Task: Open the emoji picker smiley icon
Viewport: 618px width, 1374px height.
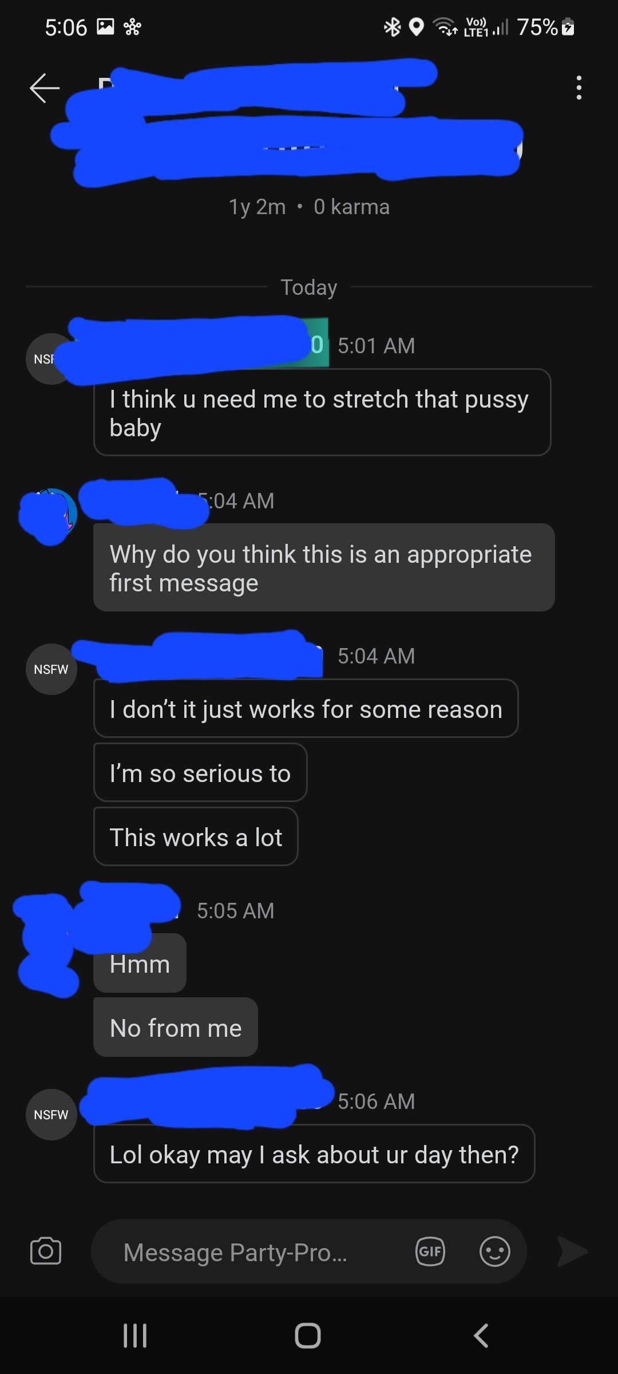Action: pyautogui.click(x=494, y=1251)
